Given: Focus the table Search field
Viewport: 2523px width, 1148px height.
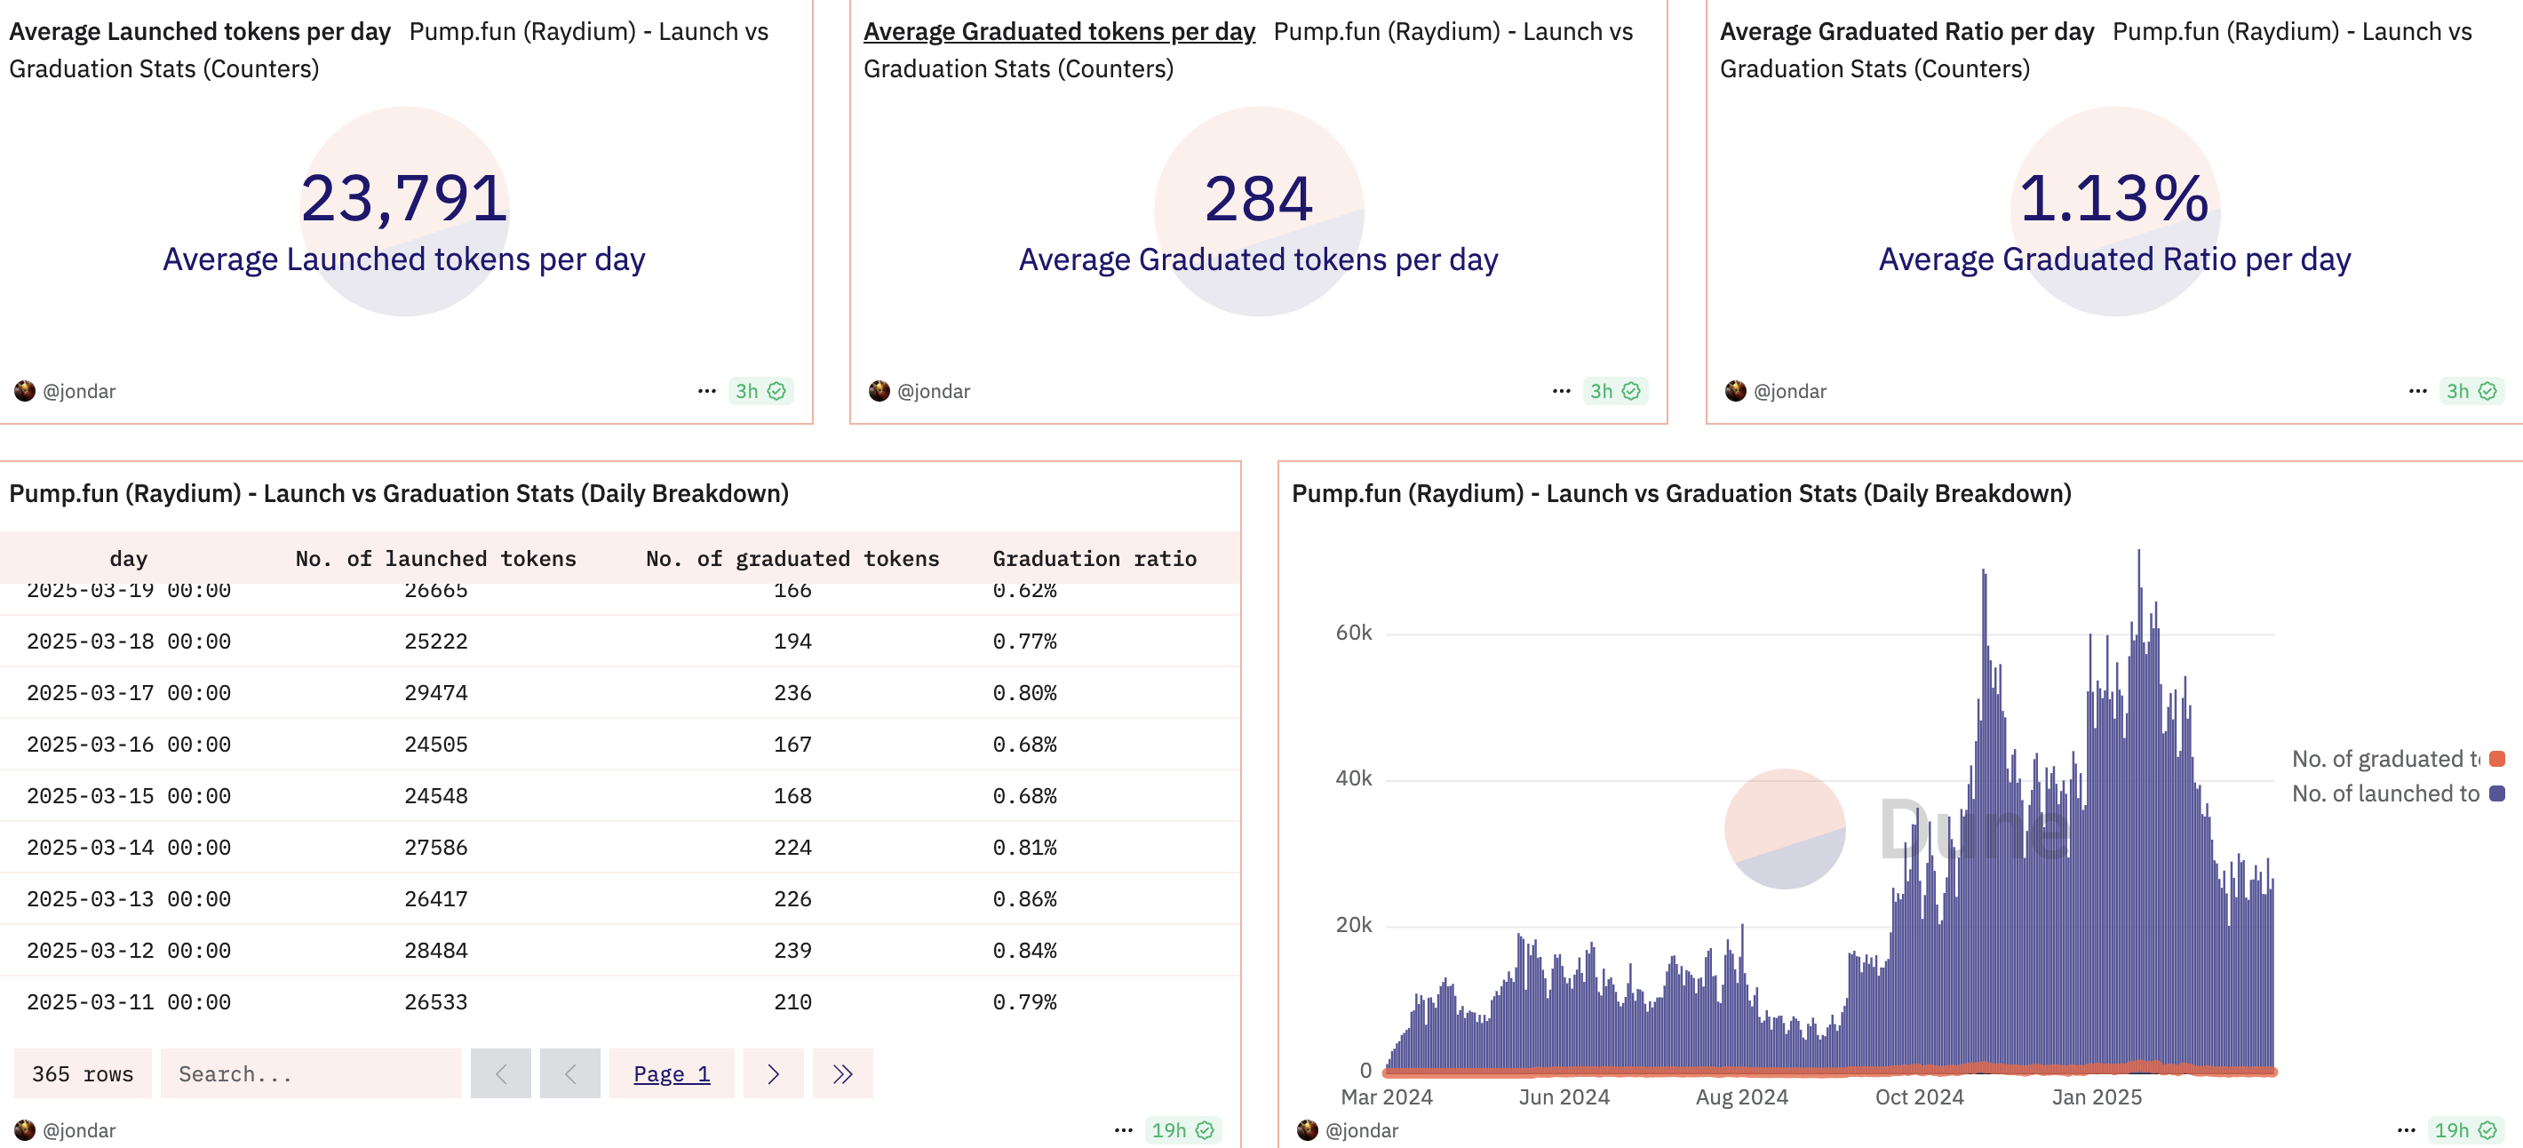Looking at the screenshot, I should tap(310, 1073).
